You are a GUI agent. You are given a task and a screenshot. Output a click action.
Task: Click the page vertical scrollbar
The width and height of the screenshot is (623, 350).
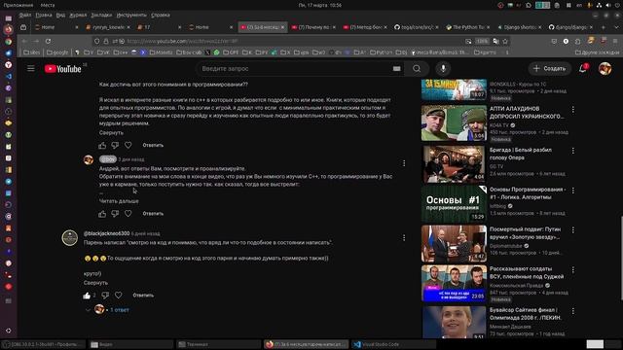point(621,258)
